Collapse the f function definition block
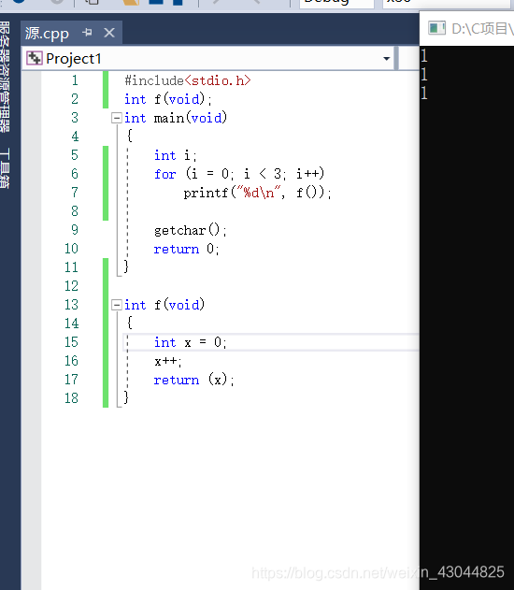 click(117, 305)
